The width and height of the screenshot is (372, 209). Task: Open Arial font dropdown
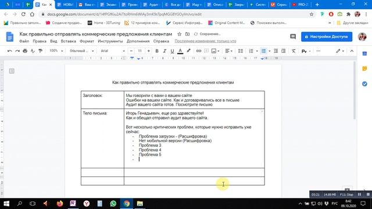click(113, 51)
